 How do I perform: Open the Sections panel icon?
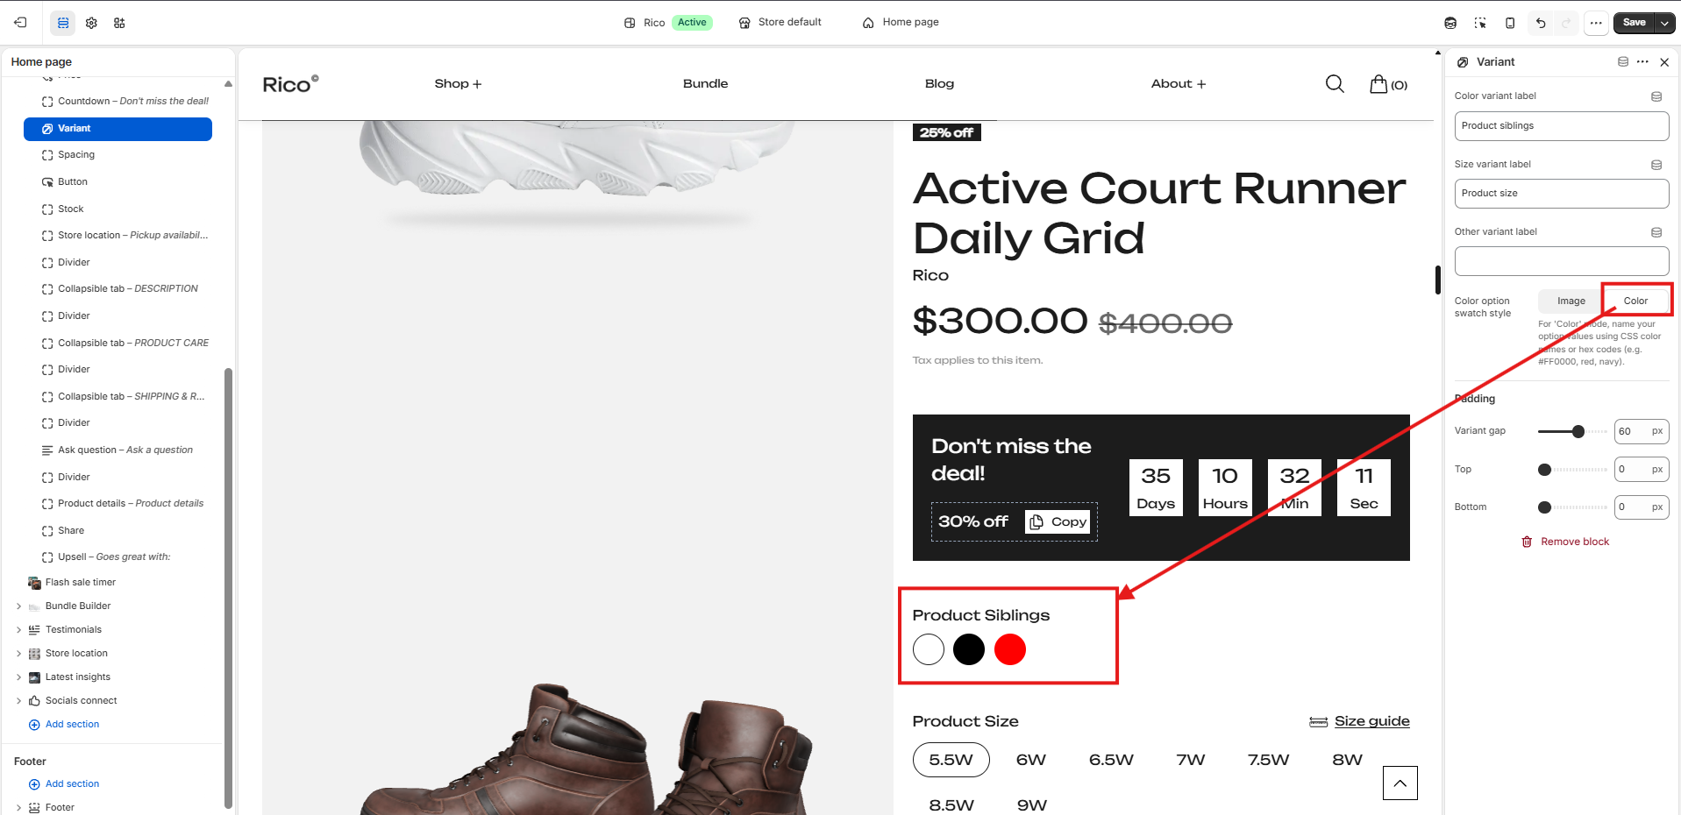[63, 23]
